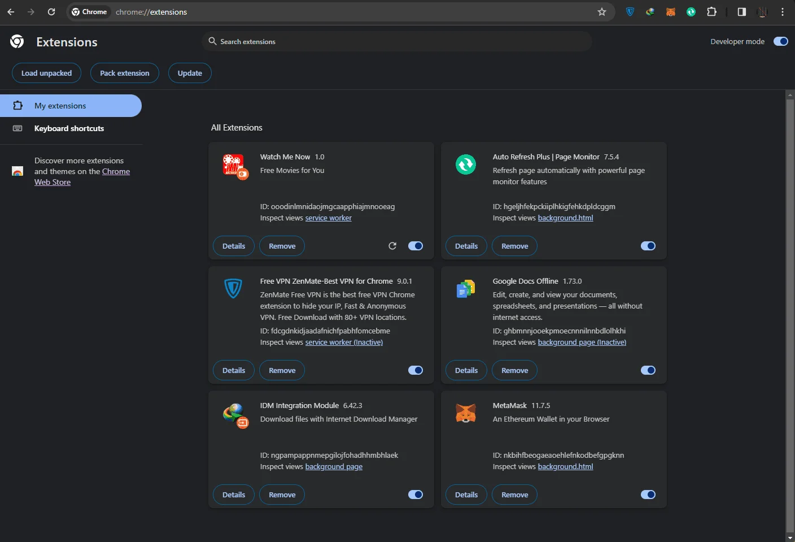Open Details for Auto Refresh Plus
This screenshot has width=795, height=542.
(466, 246)
